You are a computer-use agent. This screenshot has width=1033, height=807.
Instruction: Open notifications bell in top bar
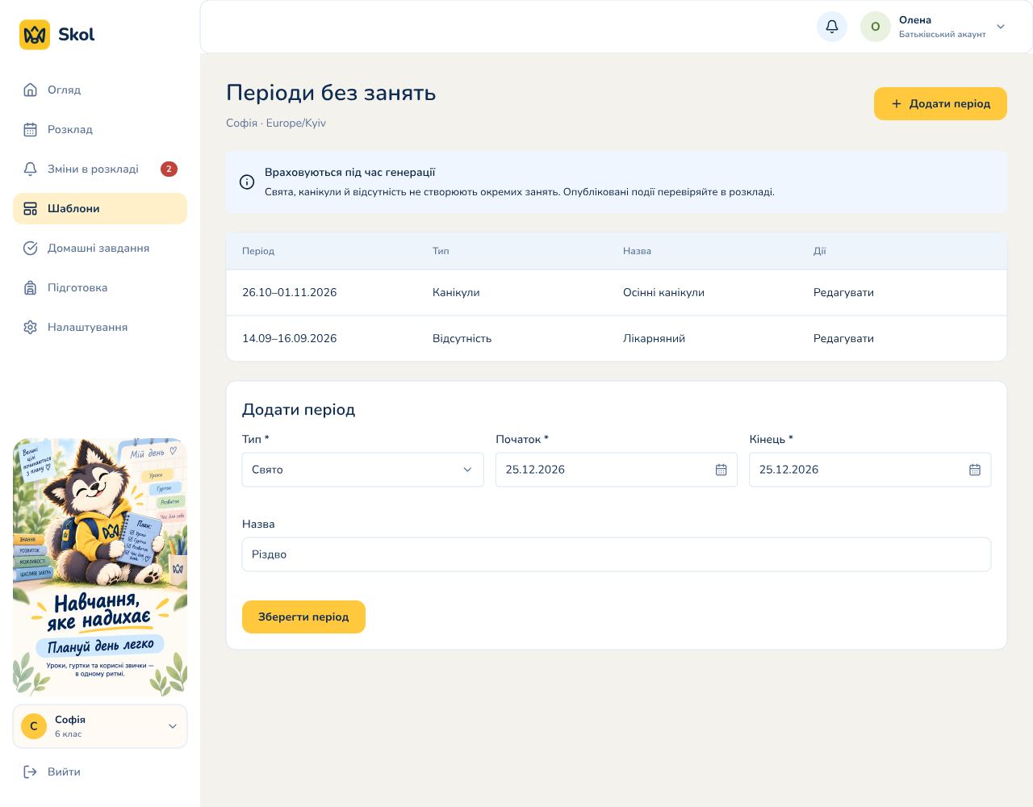[832, 27]
